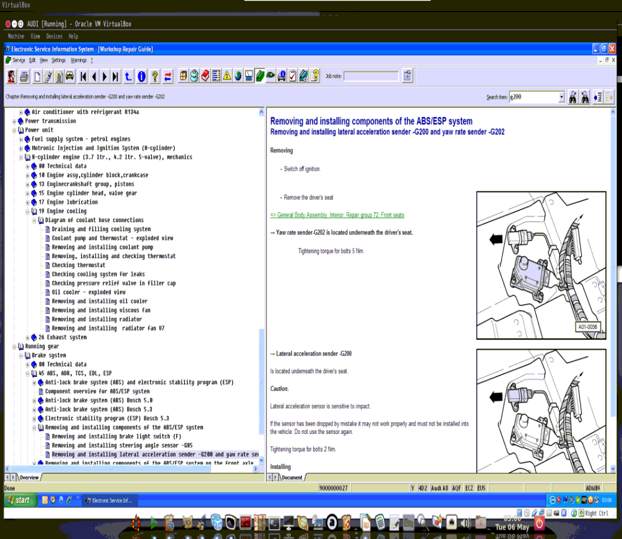
Task: Click the search forward binoculars icon
Action: pyautogui.click(x=572, y=97)
